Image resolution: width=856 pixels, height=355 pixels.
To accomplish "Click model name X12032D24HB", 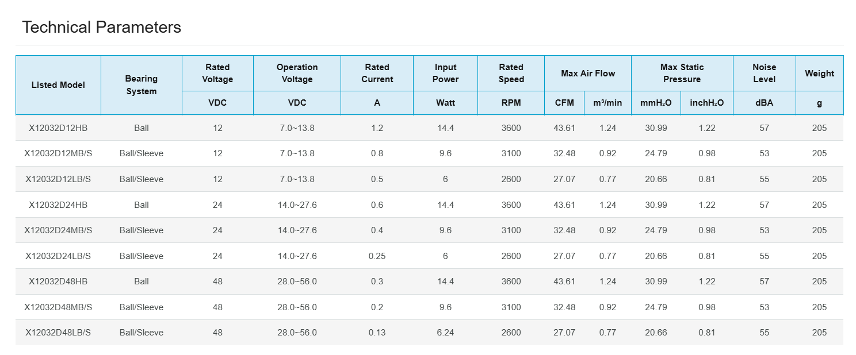I will click(x=58, y=205).
